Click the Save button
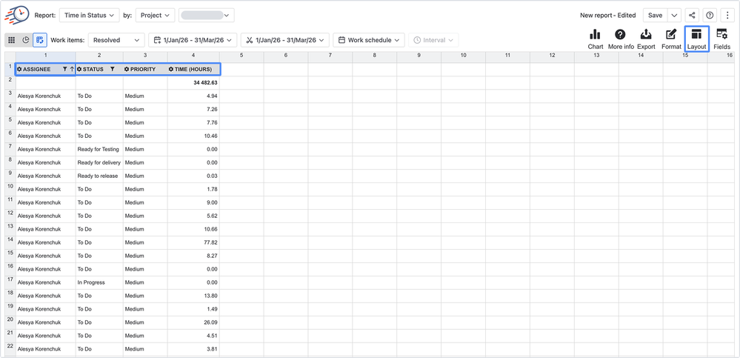The image size is (740, 358). [x=655, y=15]
